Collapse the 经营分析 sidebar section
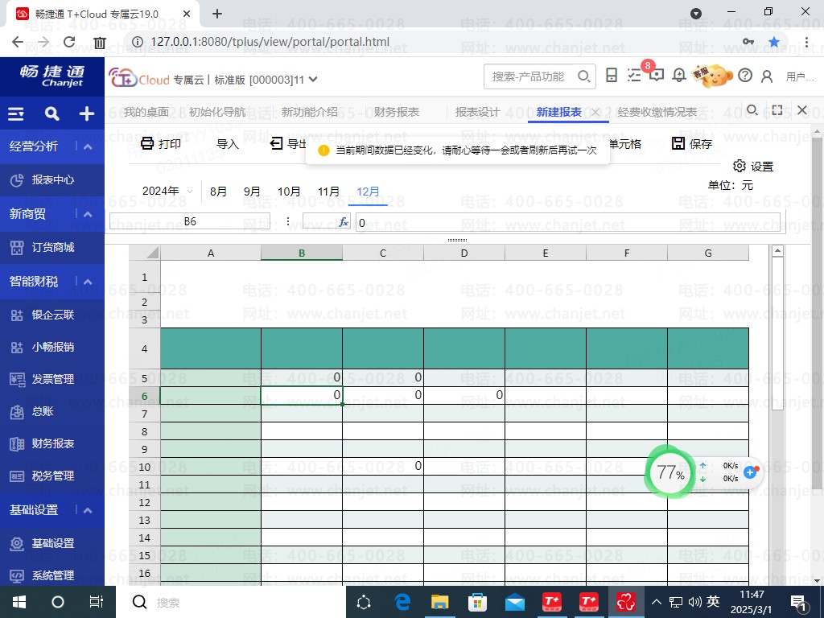824x618 pixels. (x=88, y=146)
